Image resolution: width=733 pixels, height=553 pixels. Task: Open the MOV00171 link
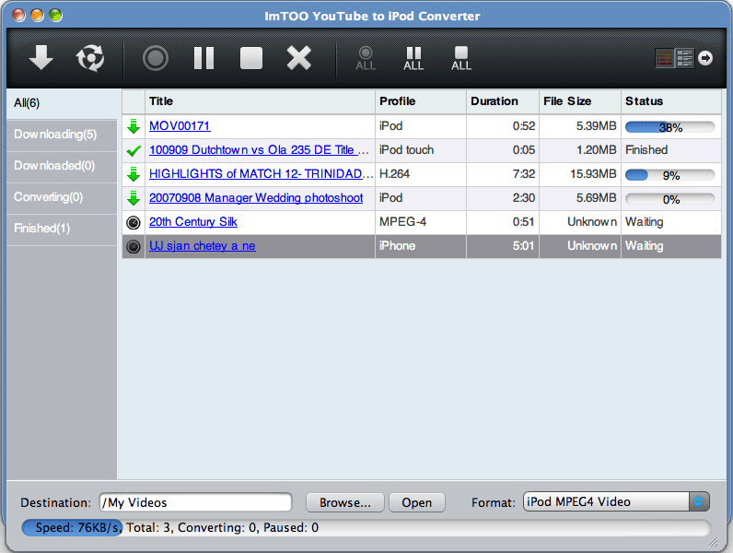[x=180, y=126]
